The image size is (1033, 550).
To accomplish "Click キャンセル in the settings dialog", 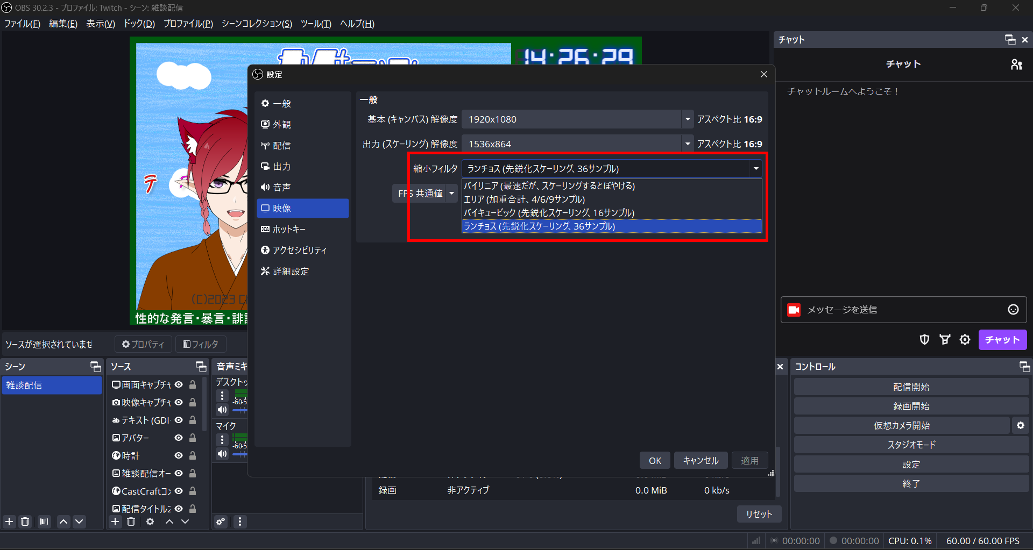I will pos(701,460).
